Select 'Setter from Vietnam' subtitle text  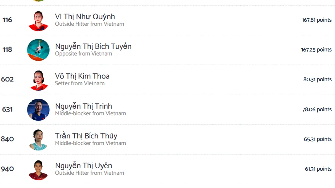(80, 83)
